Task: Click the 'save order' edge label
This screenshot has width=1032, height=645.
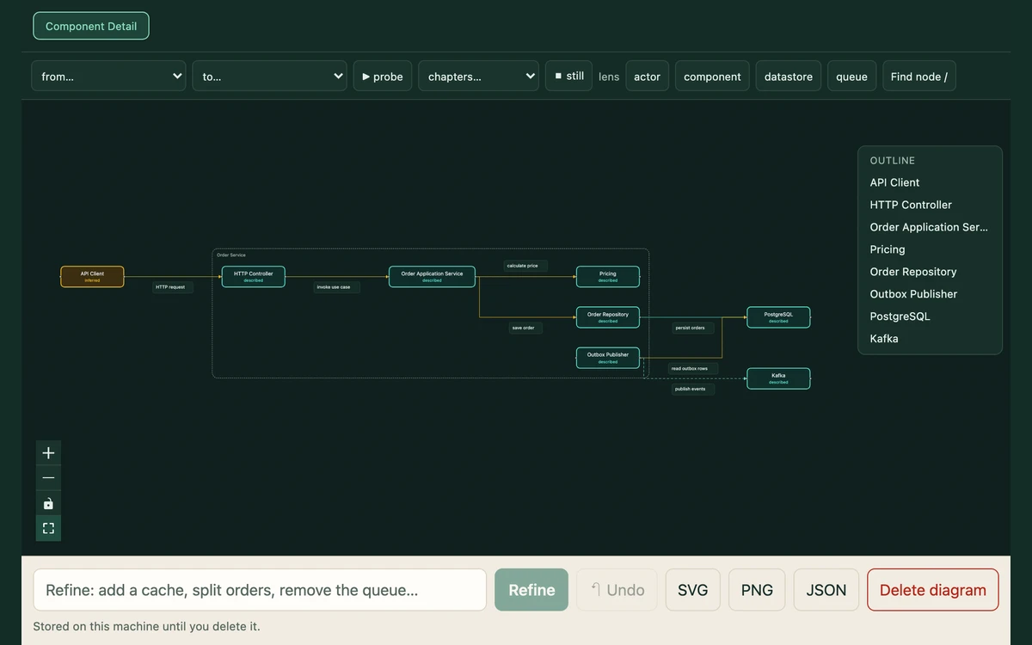Action: 524,328
